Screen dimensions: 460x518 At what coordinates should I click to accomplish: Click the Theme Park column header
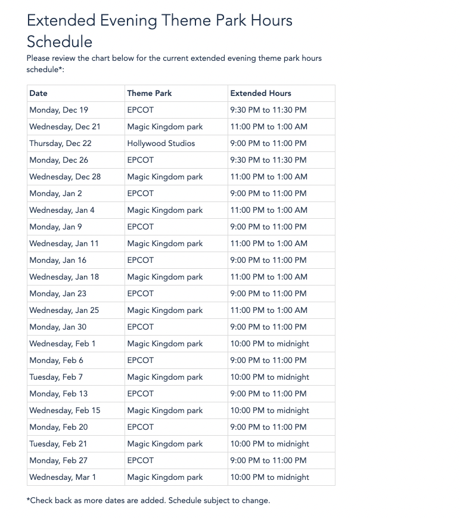150,94
